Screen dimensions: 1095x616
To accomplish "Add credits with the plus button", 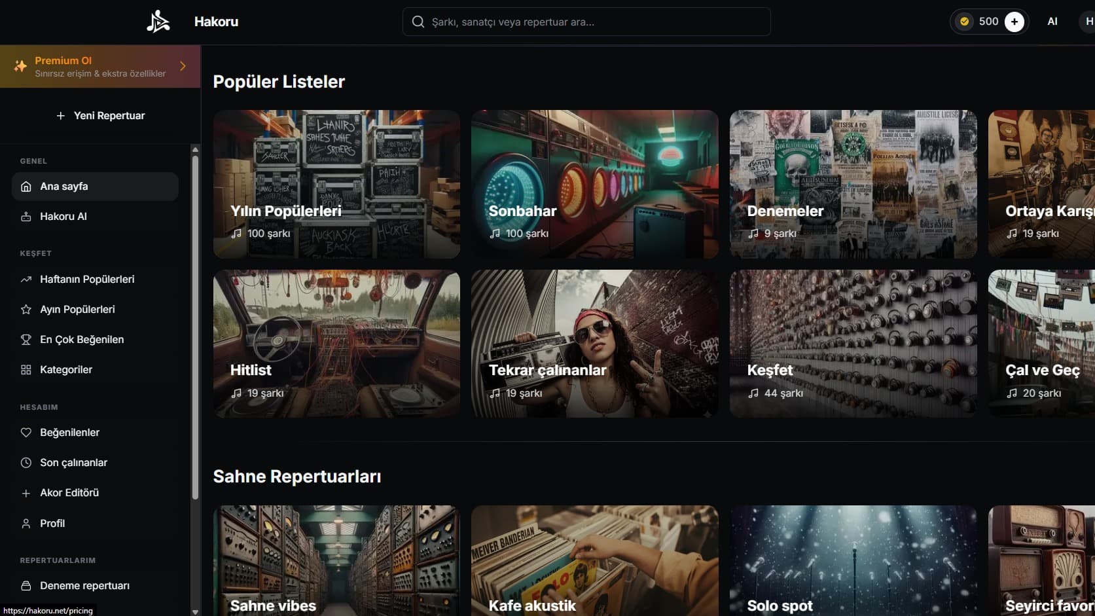I will (1014, 22).
